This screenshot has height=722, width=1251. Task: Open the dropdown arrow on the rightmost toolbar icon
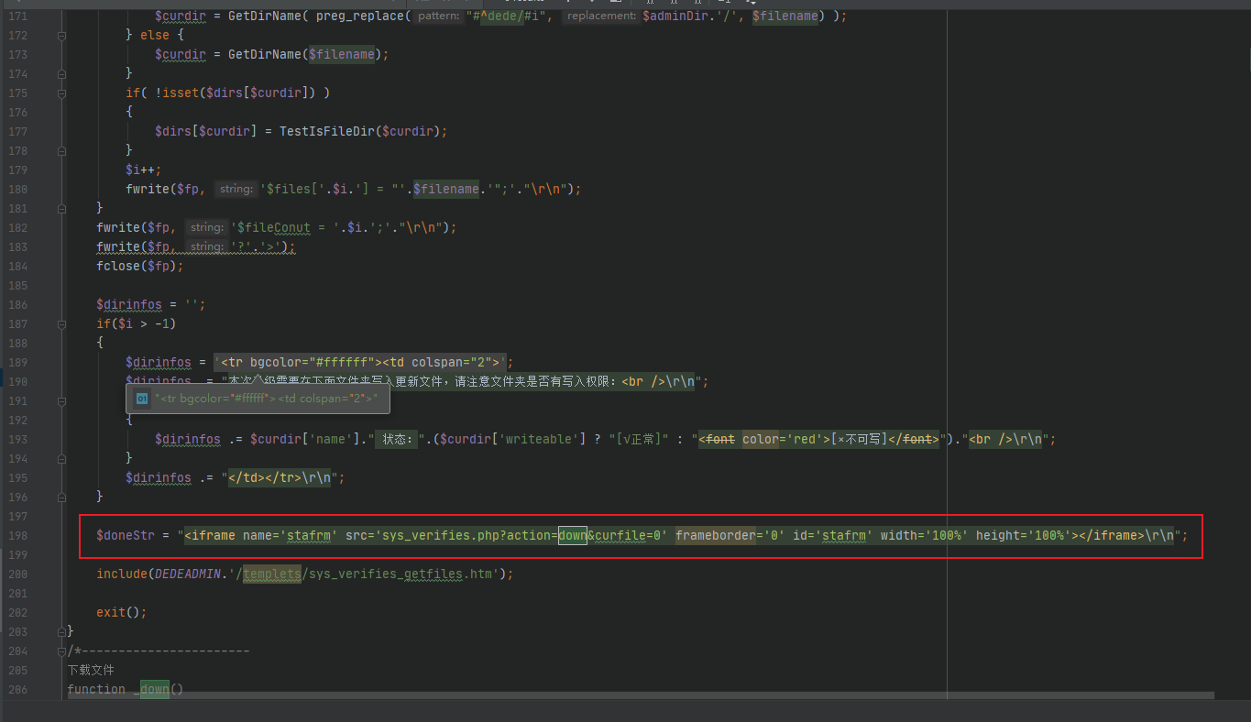[752, 4]
